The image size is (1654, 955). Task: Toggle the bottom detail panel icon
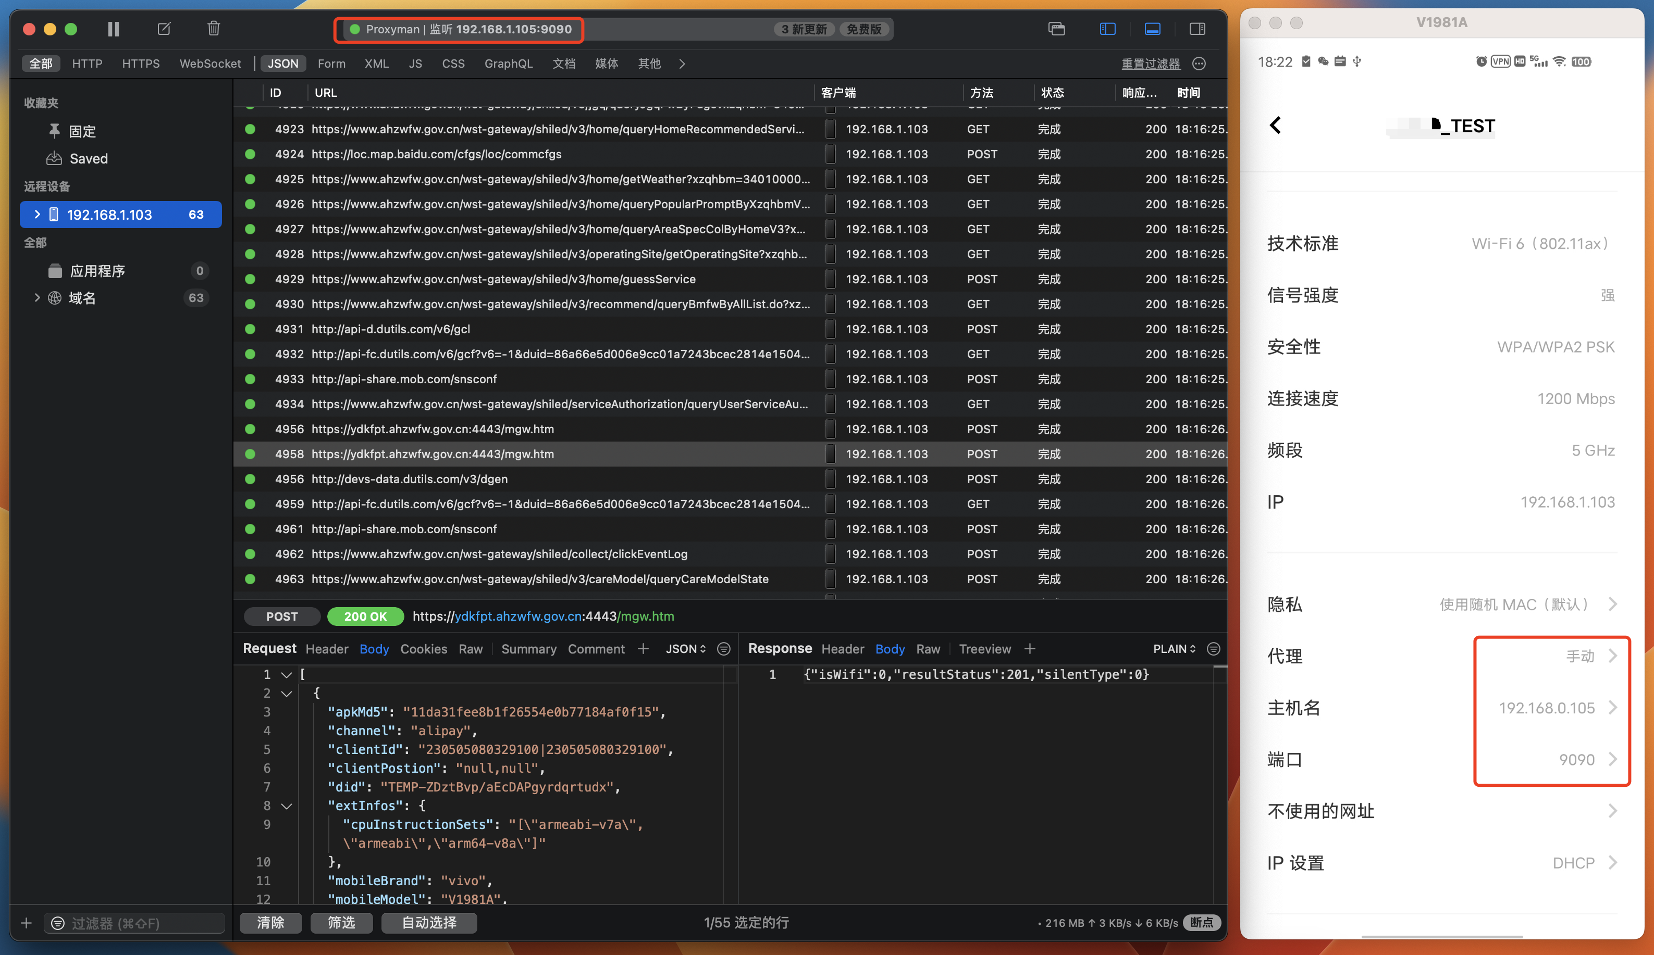coord(1153,29)
